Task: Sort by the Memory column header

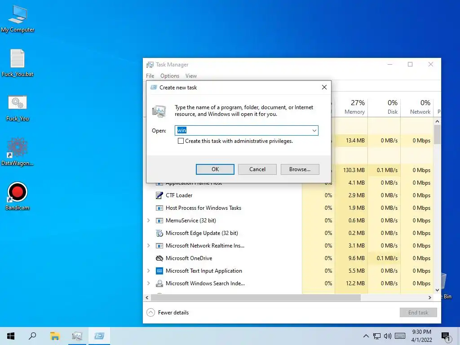Action: pyautogui.click(x=351, y=107)
